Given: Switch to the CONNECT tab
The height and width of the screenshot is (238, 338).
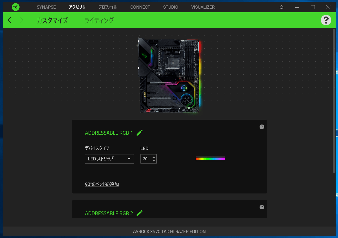Looking at the screenshot, I should coord(140,7).
